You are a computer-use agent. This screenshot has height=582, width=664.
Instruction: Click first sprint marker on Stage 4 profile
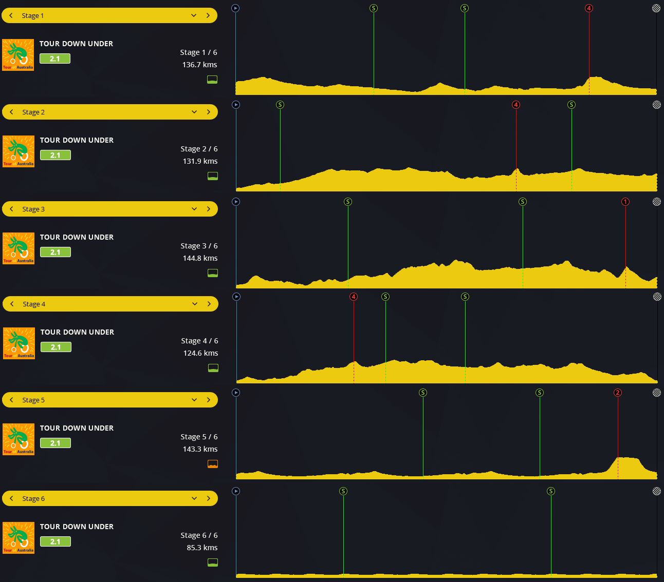[385, 297]
